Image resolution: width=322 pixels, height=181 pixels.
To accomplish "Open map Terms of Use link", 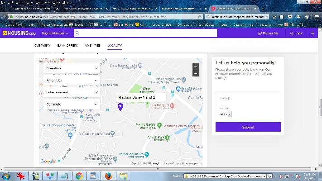I will click(172, 163).
